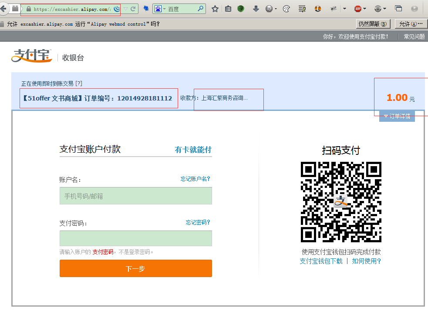Click the Baidu search engine dropdown arrow
Viewport: 428px width, 311px height.
[x=164, y=9]
